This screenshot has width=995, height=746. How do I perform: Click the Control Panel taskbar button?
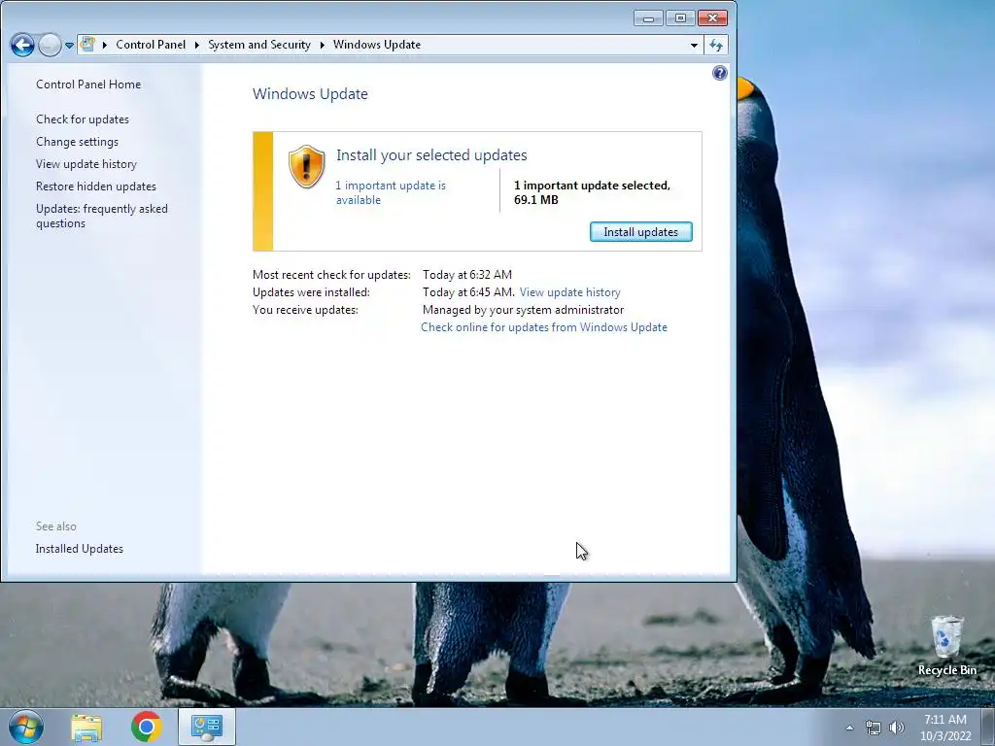coord(206,727)
